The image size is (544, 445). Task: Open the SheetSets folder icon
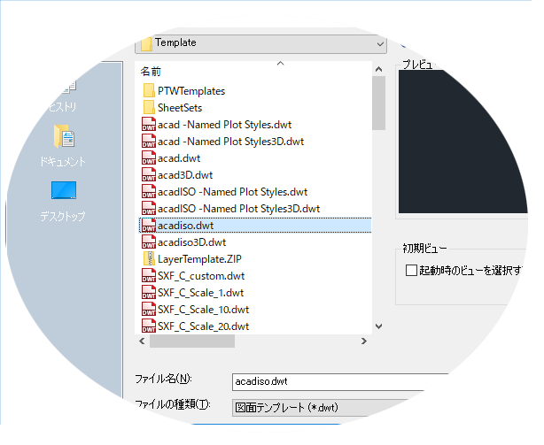(x=149, y=107)
